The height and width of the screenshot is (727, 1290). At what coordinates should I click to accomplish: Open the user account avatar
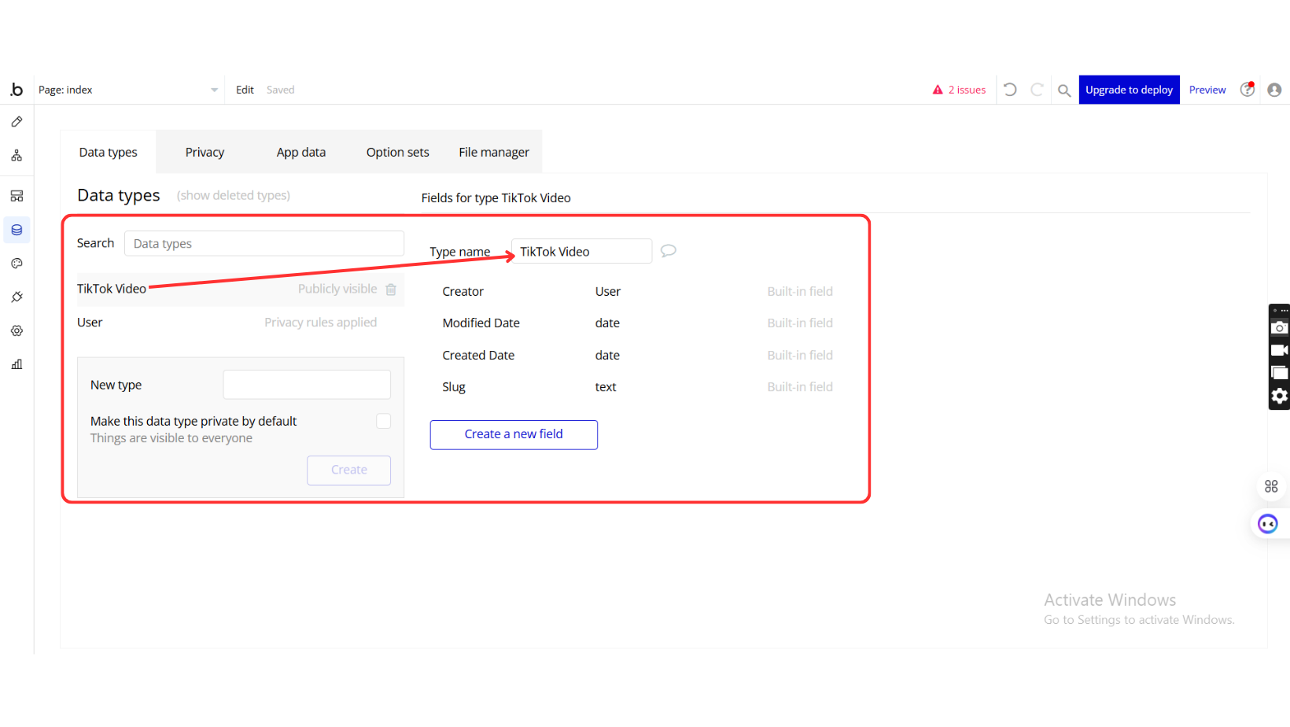1274,90
